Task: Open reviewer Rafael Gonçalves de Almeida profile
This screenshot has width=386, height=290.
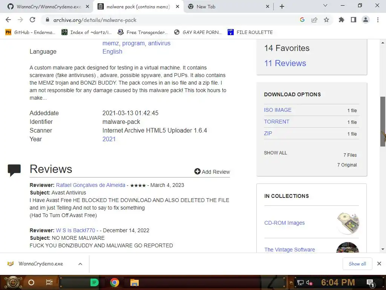Action: (x=90, y=185)
